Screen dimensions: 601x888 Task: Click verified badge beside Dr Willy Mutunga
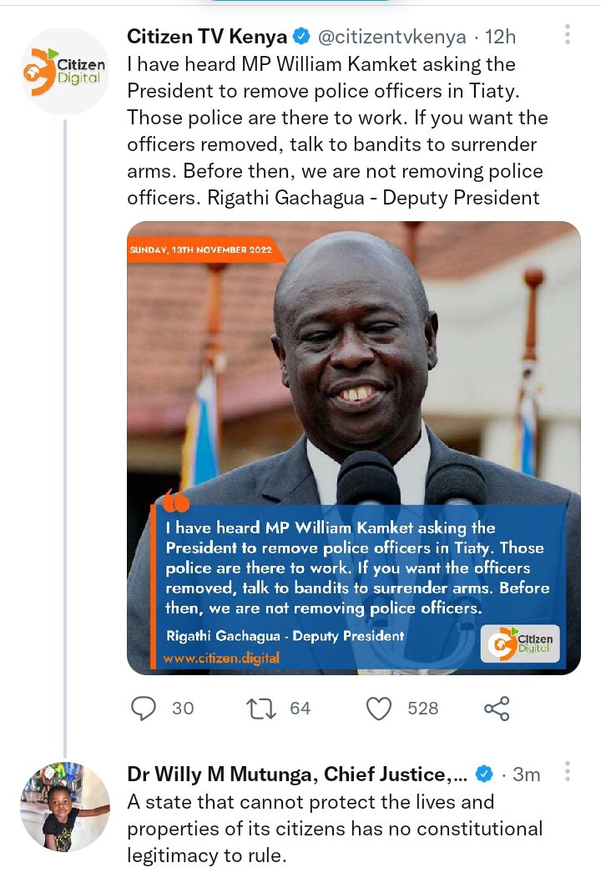[x=483, y=774]
